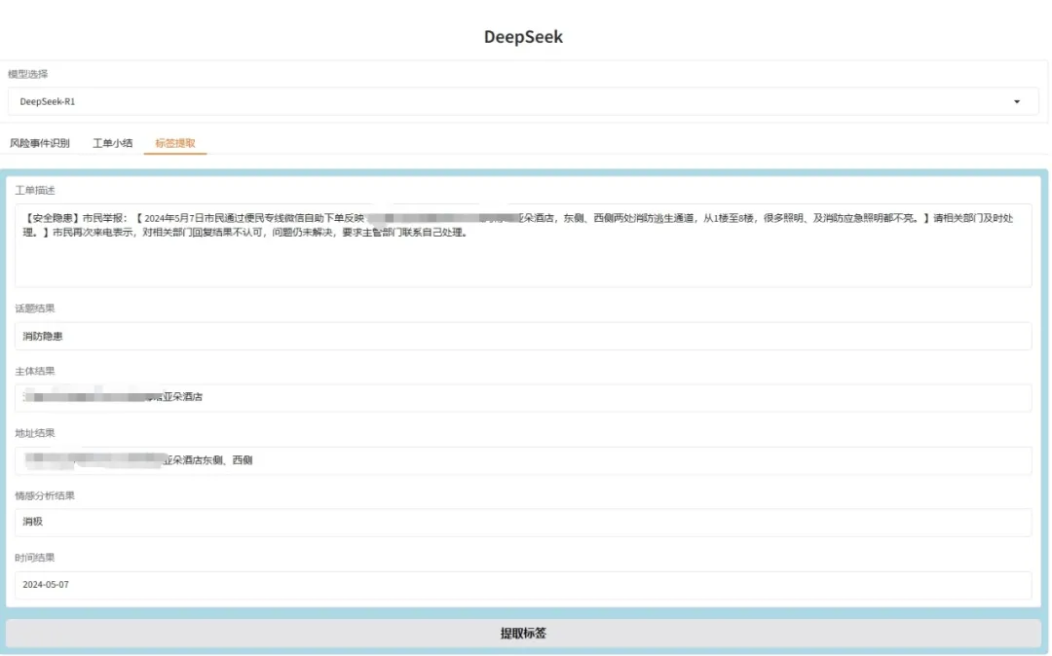Open the 工单小结 tab
The image size is (1052, 656).
coord(112,143)
